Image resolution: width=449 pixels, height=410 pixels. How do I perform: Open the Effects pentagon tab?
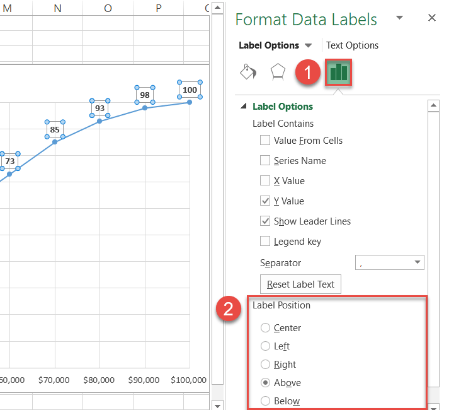click(278, 72)
